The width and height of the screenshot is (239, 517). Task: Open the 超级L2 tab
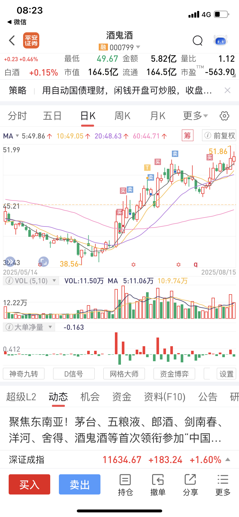(21, 397)
